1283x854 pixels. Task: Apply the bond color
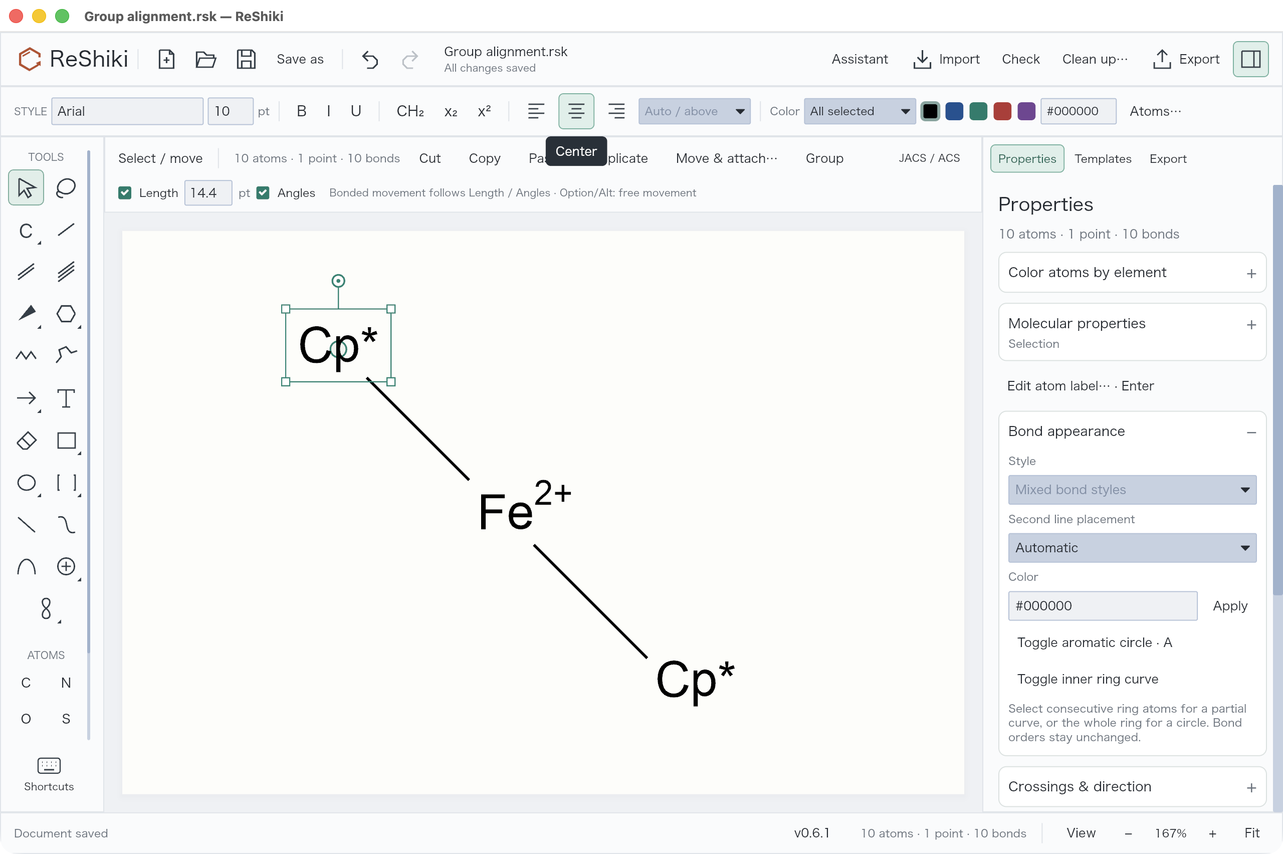[x=1230, y=605]
